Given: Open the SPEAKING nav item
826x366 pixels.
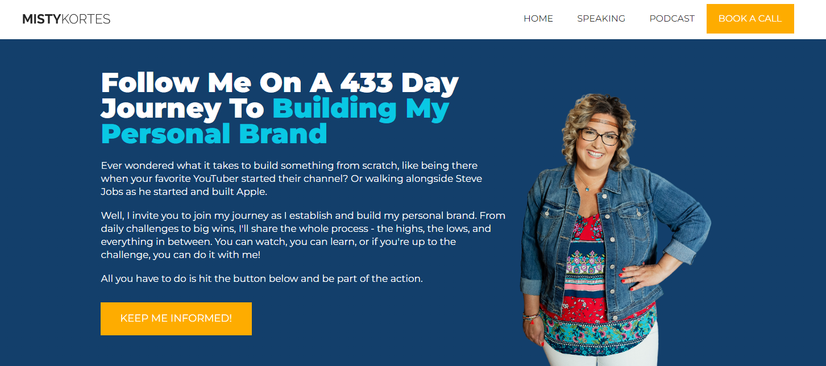Looking at the screenshot, I should [601, 19].
